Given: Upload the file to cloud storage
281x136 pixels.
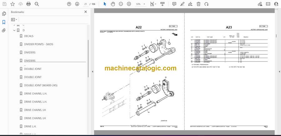Looking at the screenshot, I should pyautogui.click(x=21, y=4).
